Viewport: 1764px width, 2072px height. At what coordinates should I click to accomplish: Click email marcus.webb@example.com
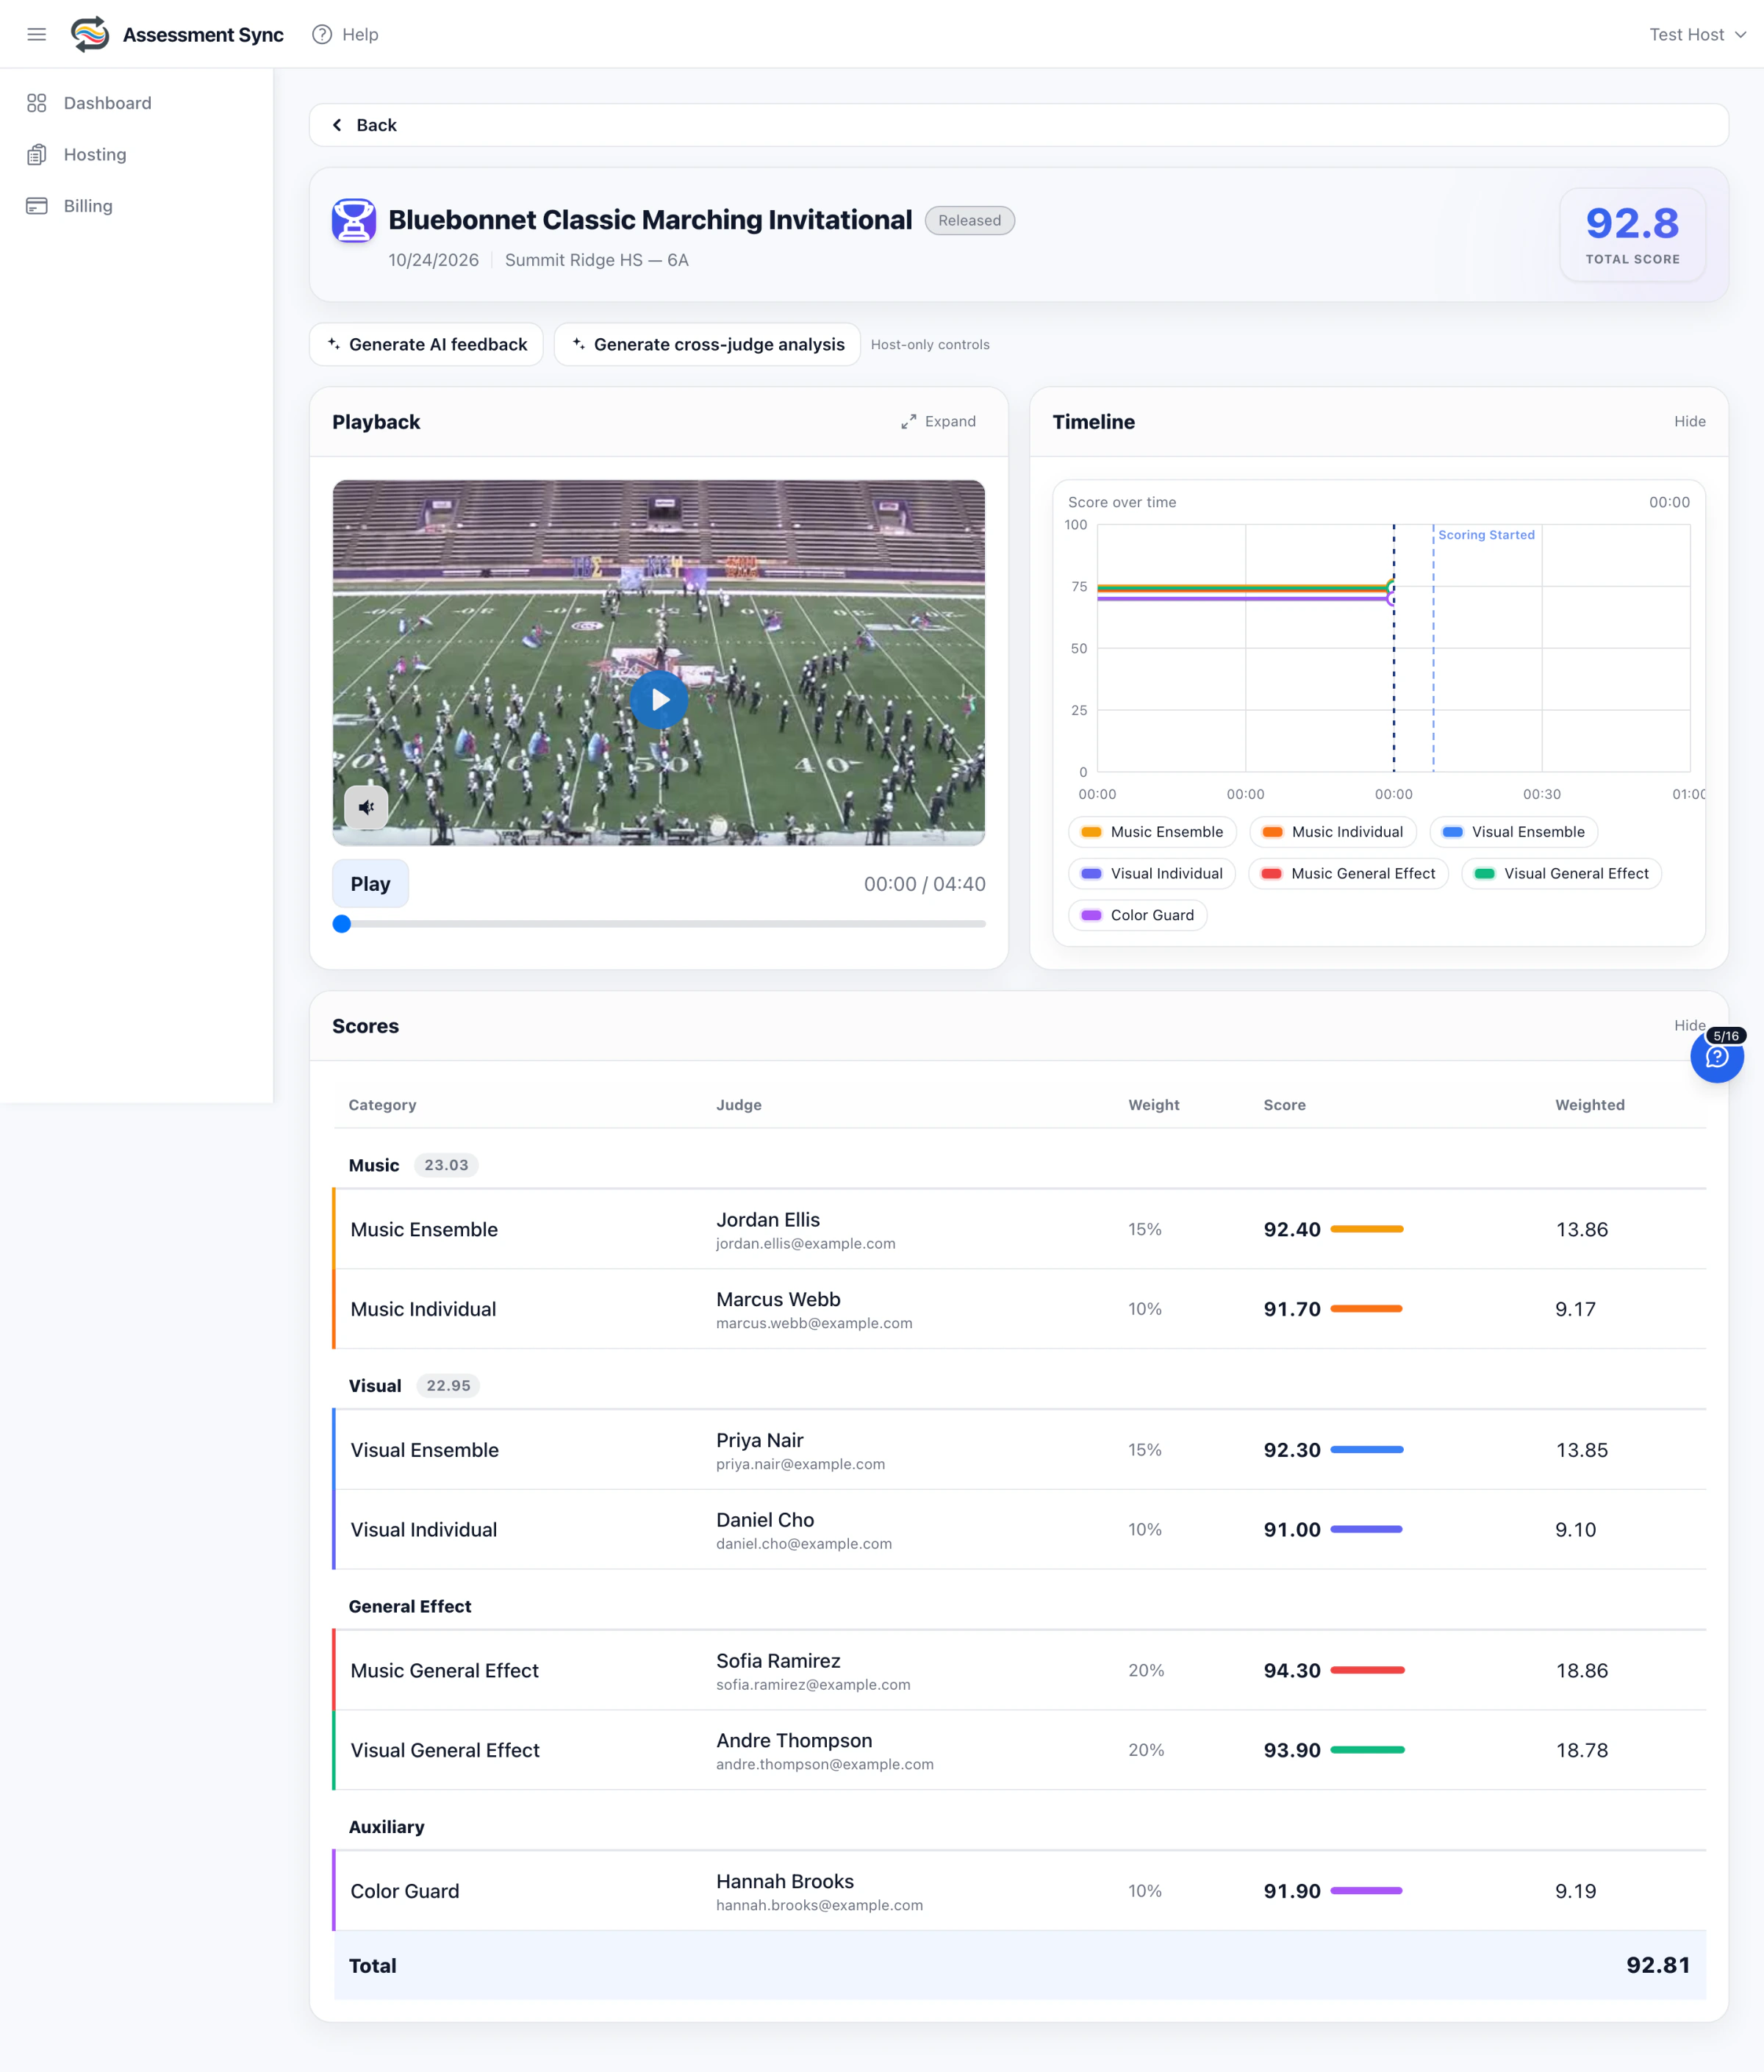814,1323
